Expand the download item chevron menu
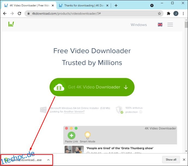 pos(48,160)
